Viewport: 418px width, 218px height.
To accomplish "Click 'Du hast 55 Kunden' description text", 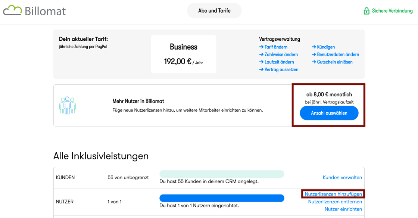I will [209, 181].
